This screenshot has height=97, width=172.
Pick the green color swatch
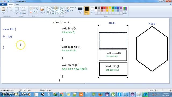(x=113, y=8)
